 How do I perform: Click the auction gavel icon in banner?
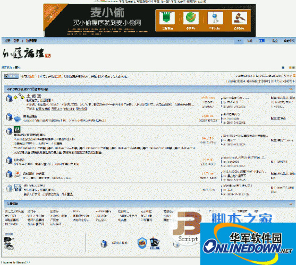[x=239, y=18]
